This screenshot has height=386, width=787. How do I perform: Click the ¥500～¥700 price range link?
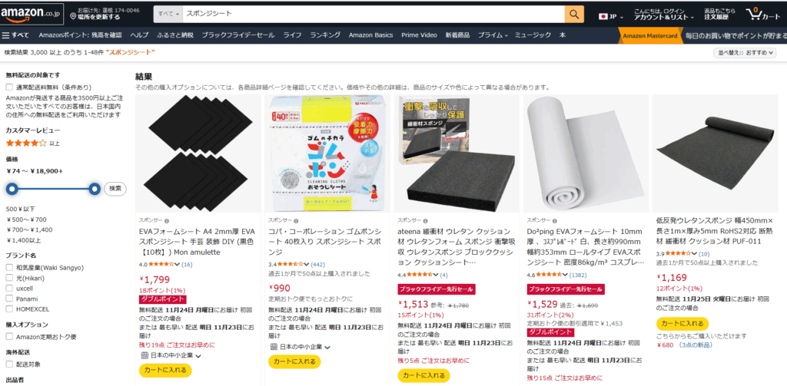27,219
